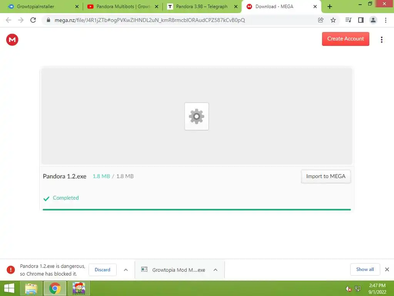The image size is (394, 296).
Task: Reload the MEGA download page
Action: (33, 20)
